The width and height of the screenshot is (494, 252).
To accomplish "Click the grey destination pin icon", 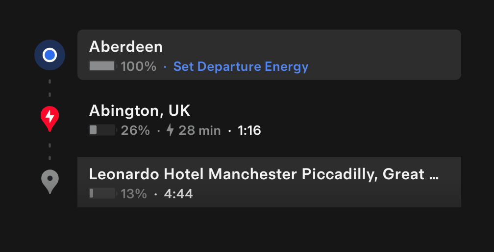I will click(49, 181).
